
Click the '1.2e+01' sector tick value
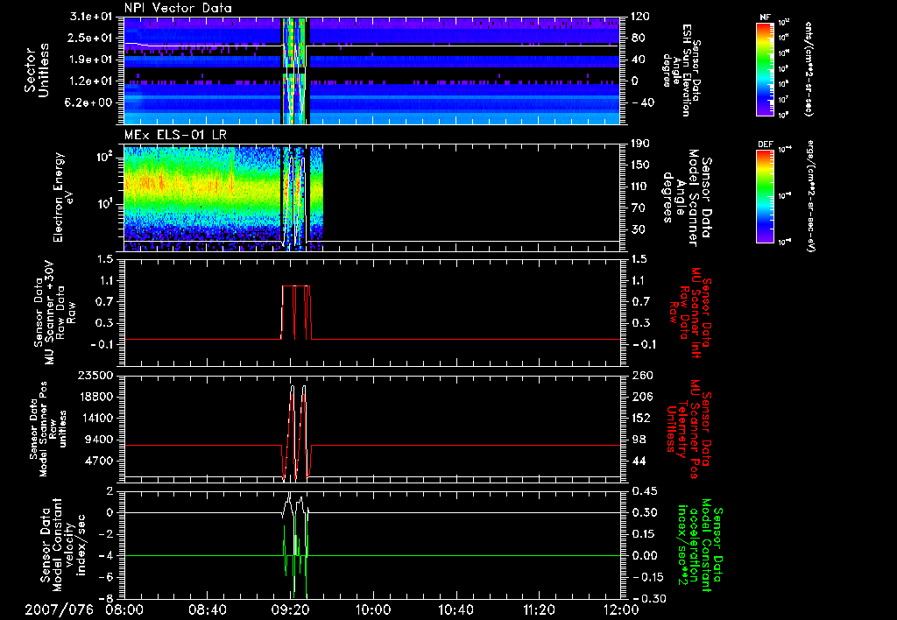91,81
